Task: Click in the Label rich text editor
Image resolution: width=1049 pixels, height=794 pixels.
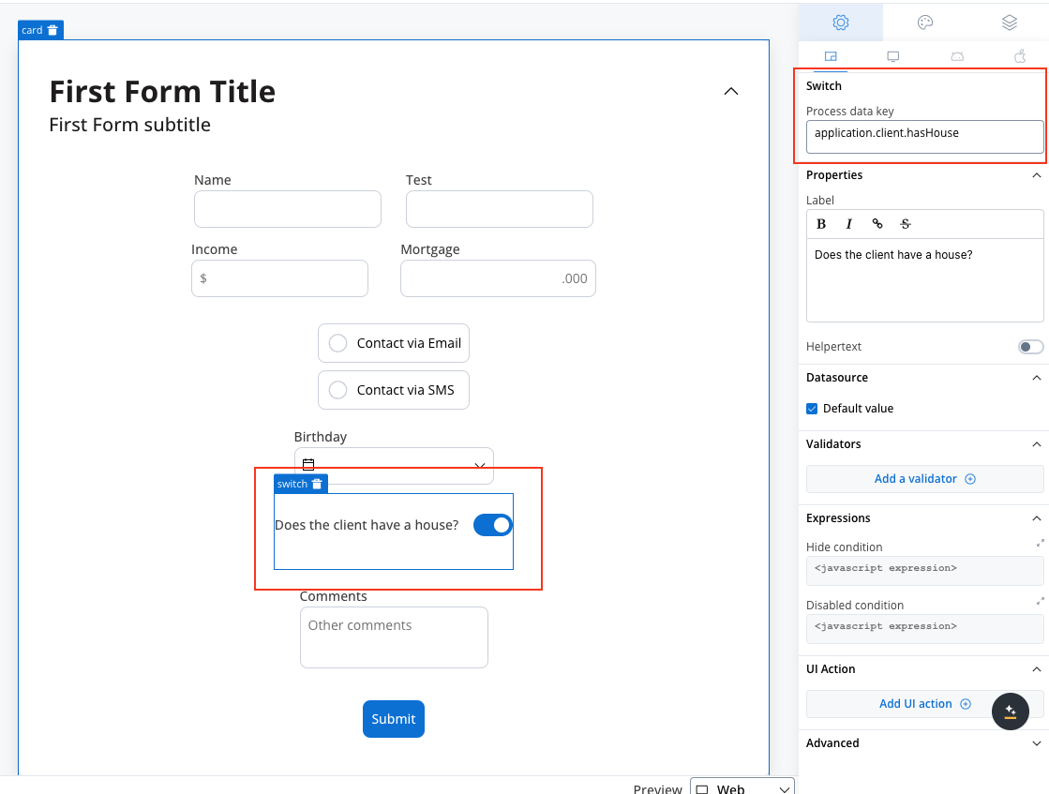Action: (x=924, y=280)
